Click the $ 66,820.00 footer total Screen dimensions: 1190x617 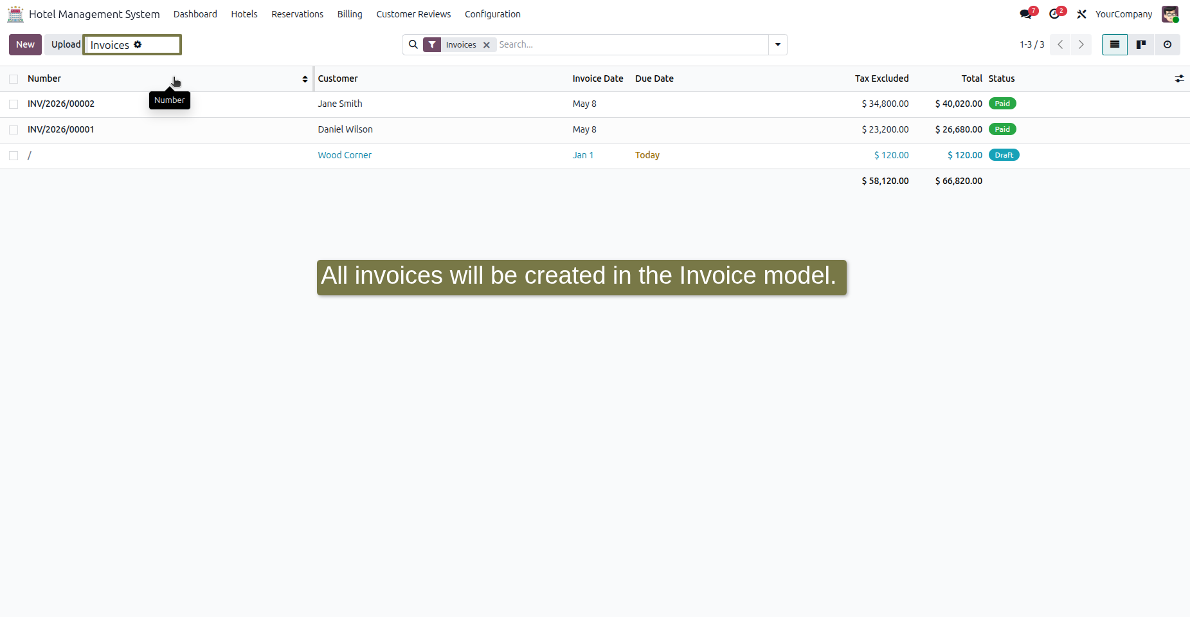coord(959,181)
